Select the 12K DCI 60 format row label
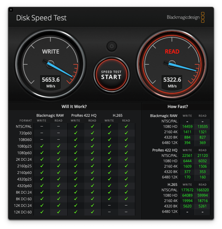 [23, 212]
